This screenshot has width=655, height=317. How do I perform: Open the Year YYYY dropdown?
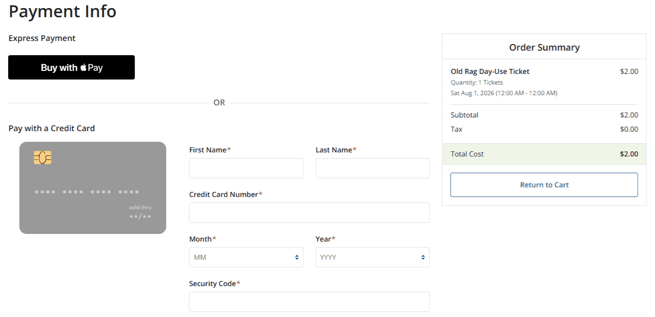[372, 257]
